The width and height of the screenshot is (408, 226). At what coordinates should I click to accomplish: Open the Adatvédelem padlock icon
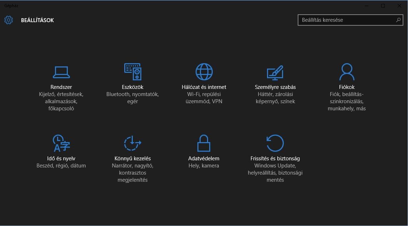(x=204, y=143)
